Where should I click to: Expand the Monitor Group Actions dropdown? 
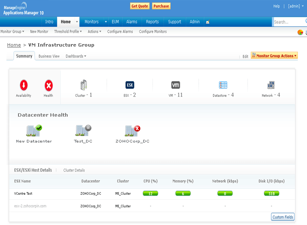tap(274, 55)
